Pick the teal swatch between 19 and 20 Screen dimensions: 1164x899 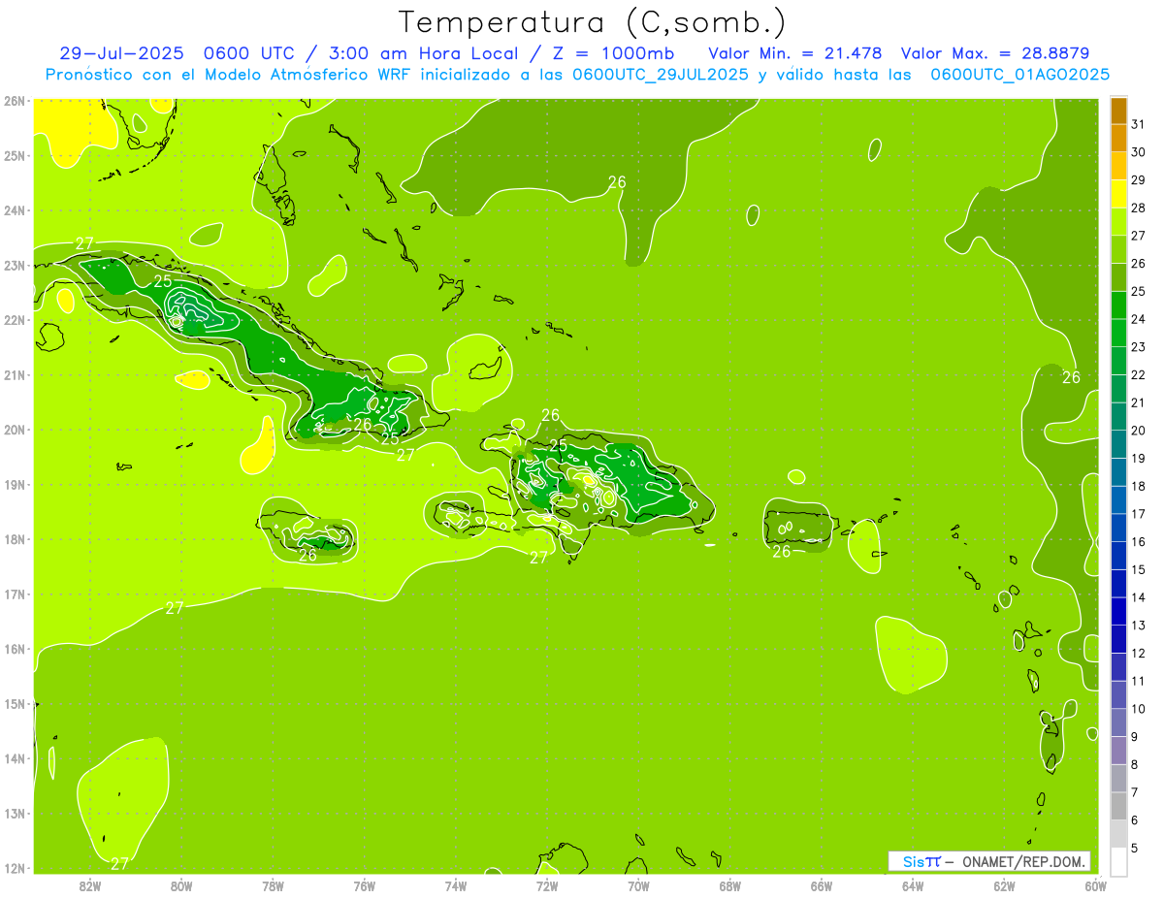click(1118, 444)
